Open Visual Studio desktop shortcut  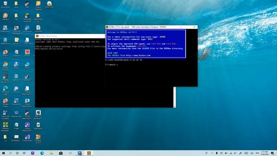point(27,138)
